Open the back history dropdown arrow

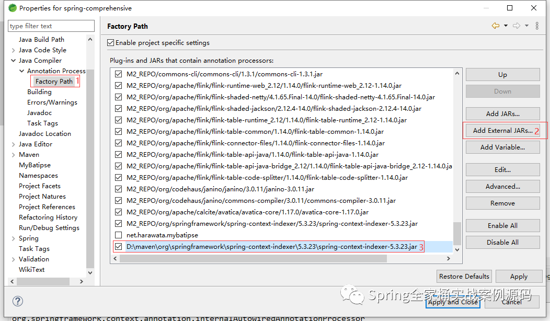point(506,26)
